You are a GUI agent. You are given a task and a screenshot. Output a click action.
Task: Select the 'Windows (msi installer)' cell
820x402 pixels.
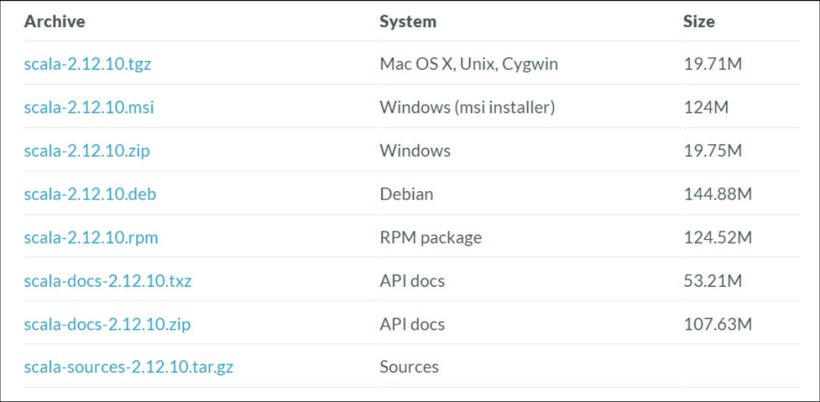(467, 107)
